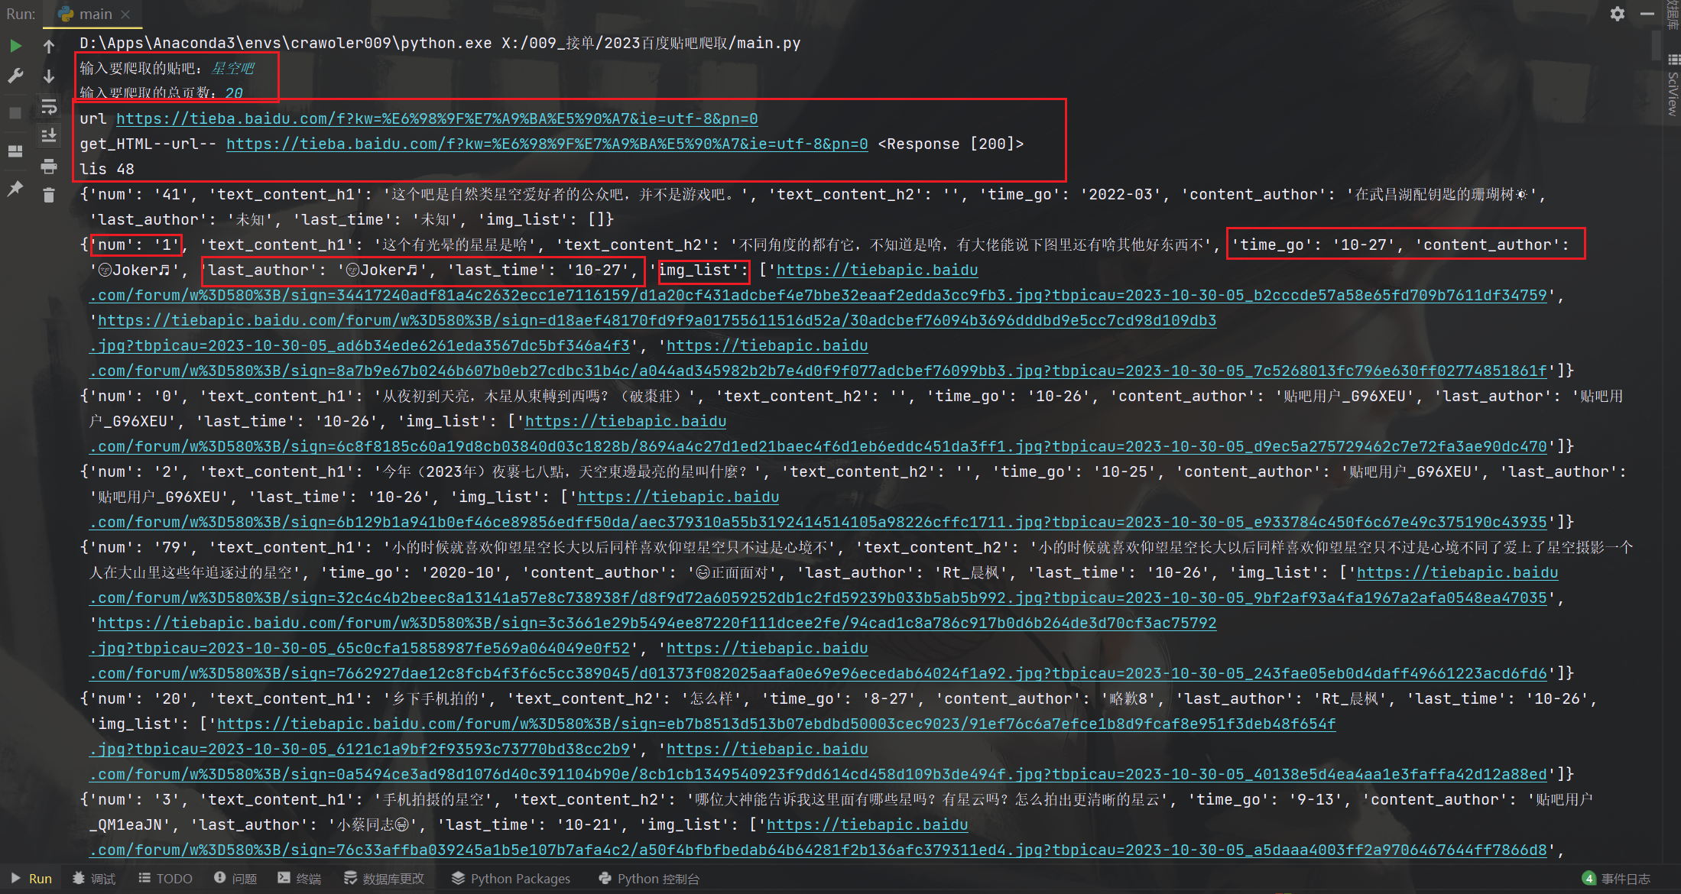Click the Down the stack trace arrow

pyautogui.click(x=49, y=76)
